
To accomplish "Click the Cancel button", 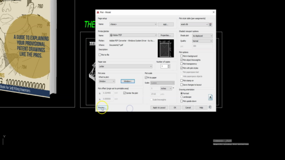I will pyautogui.click(x=188, y=108).
